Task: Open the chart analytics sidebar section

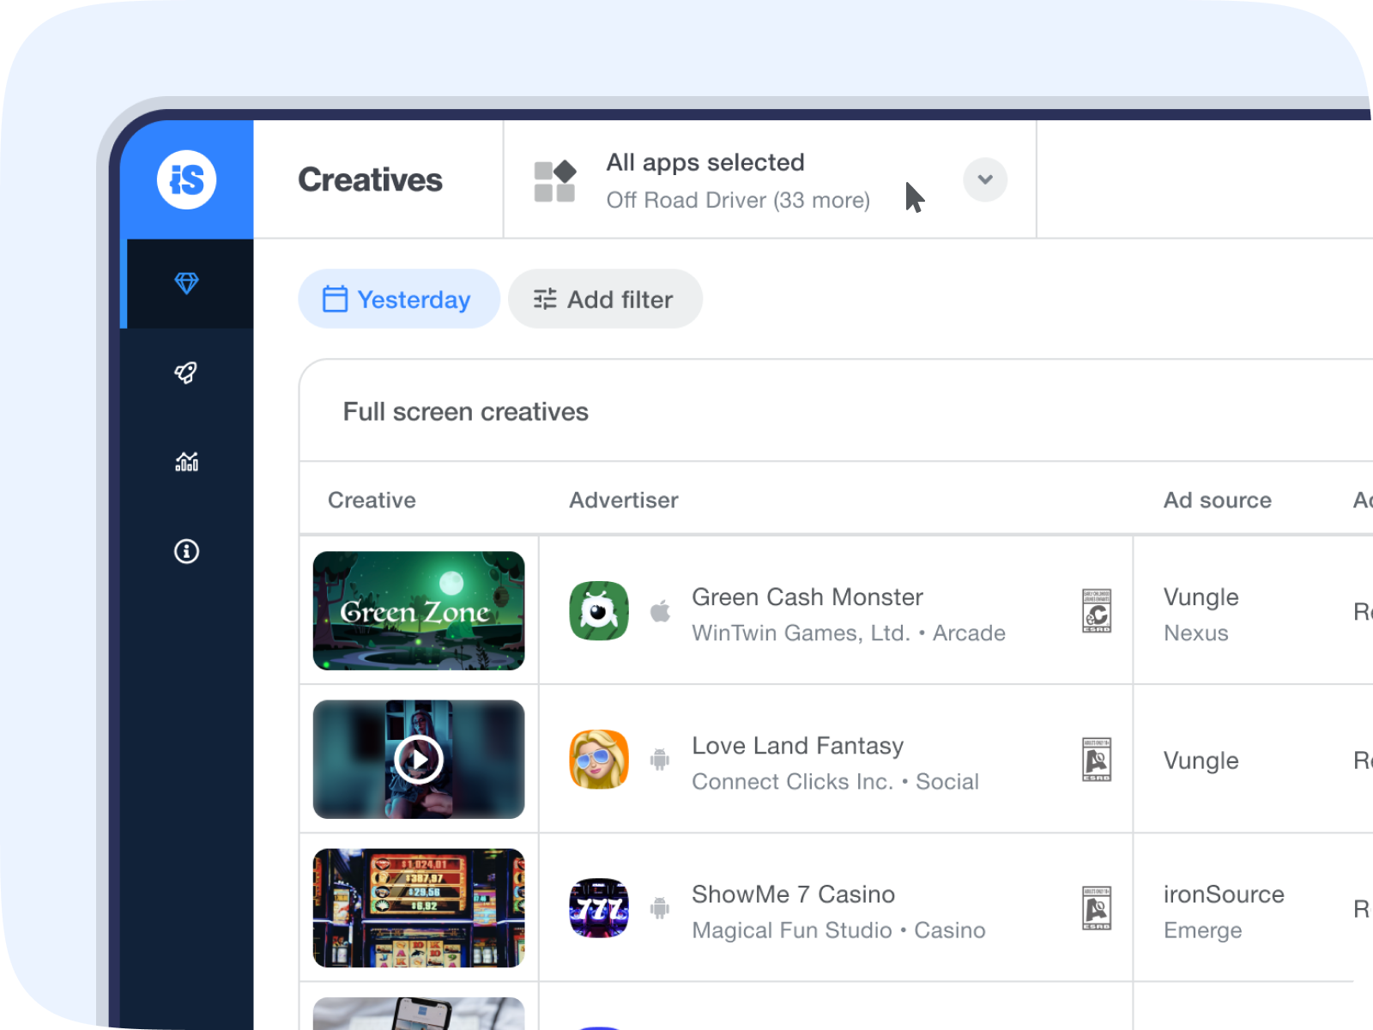Action: tap(186, 462)
